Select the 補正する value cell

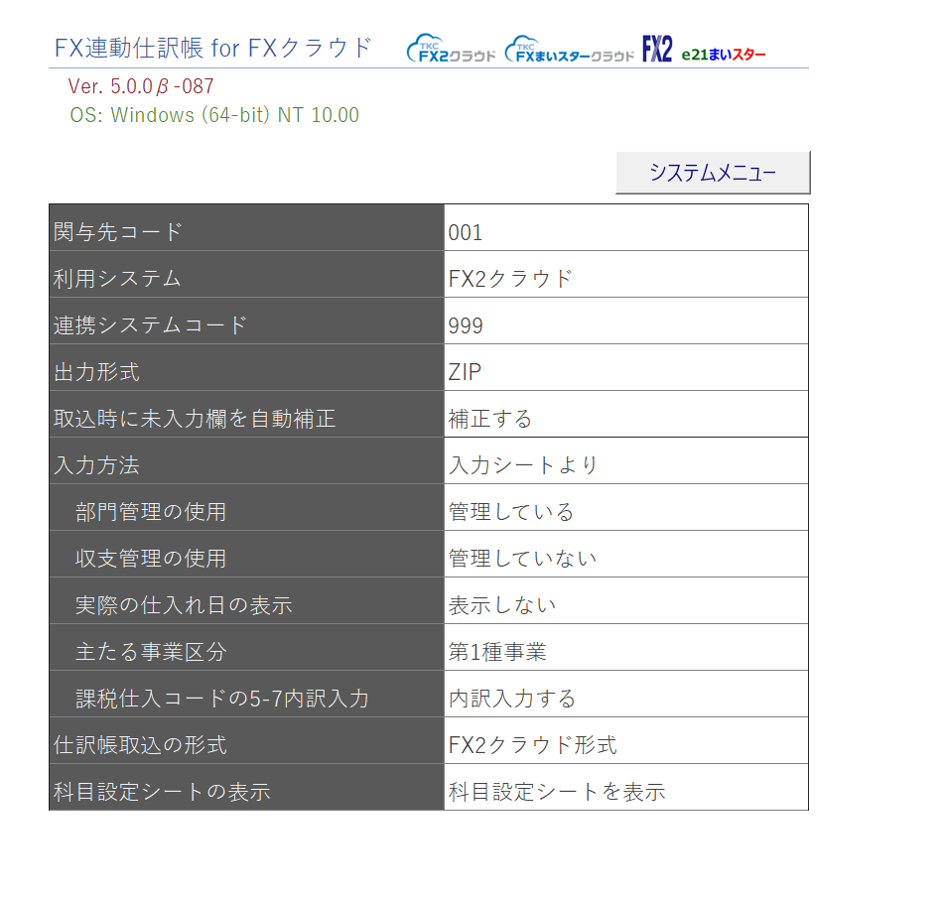tap(626, 415)
